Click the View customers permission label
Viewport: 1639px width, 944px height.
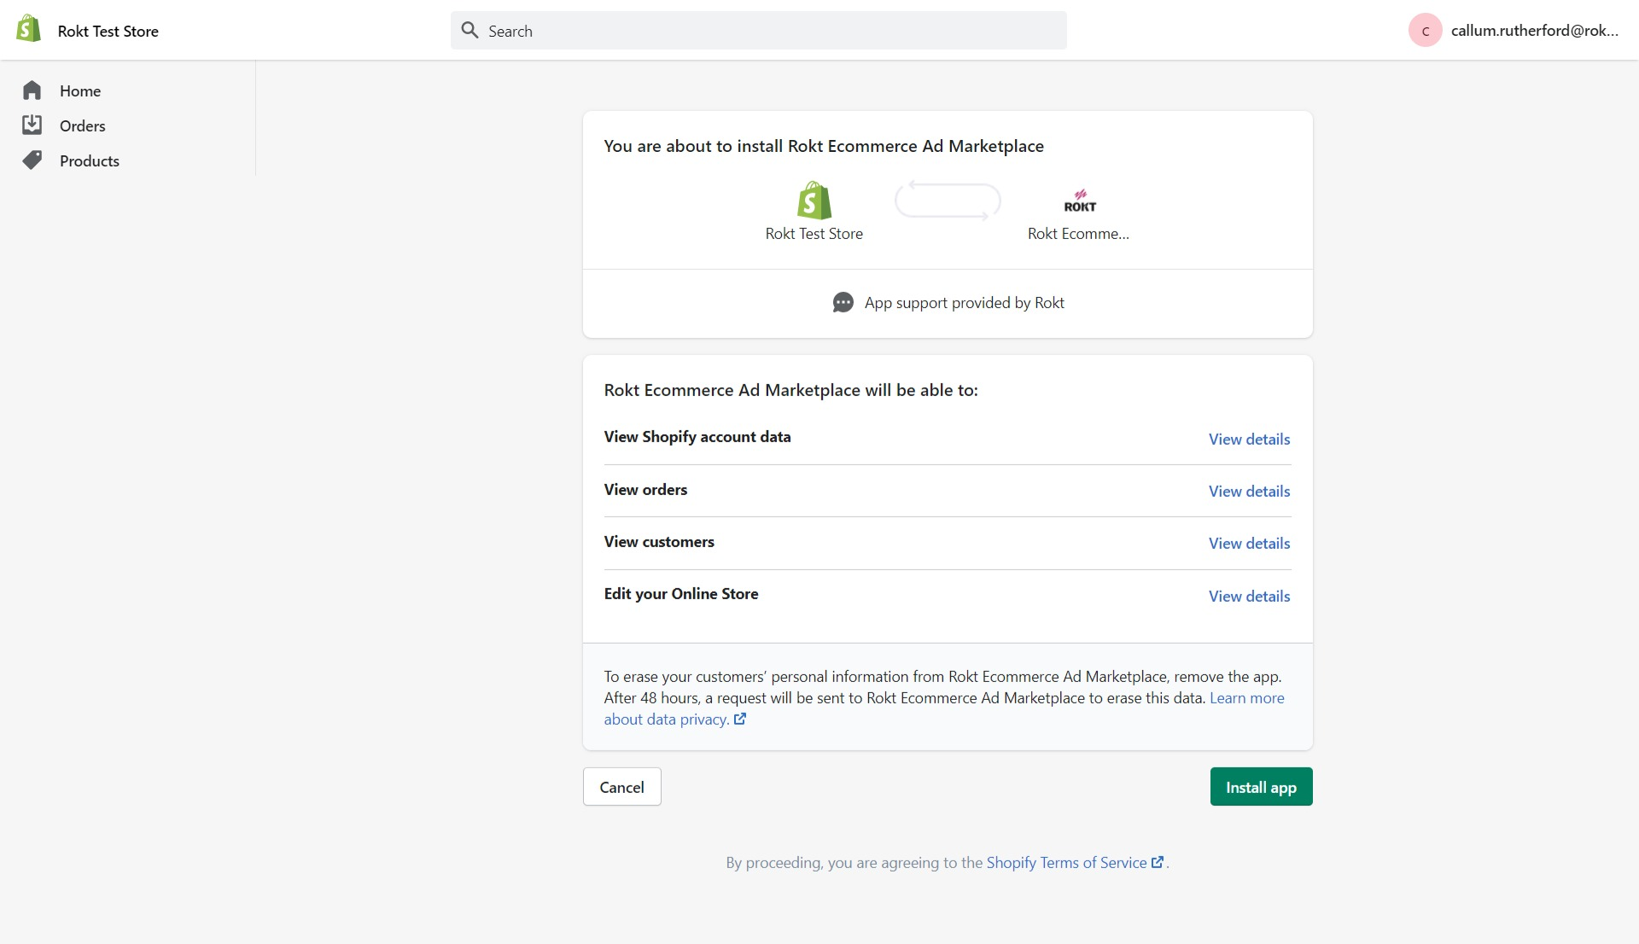[x=659, y=542]
